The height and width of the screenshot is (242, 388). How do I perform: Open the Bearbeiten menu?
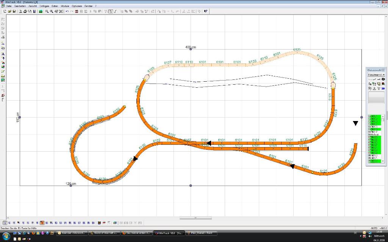[x=20, y=6]
